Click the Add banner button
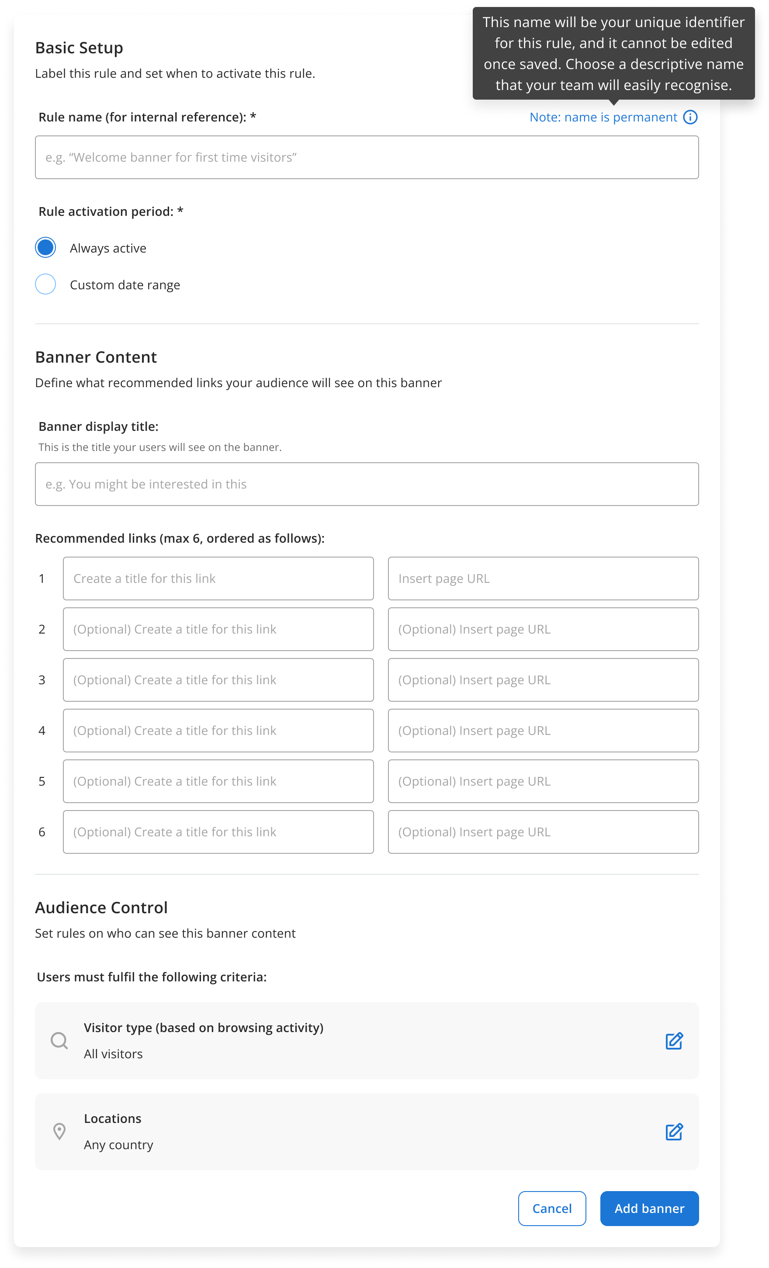Viewport: 769px width, 1268px height. pyautogui.click(x=649, y=1209)
